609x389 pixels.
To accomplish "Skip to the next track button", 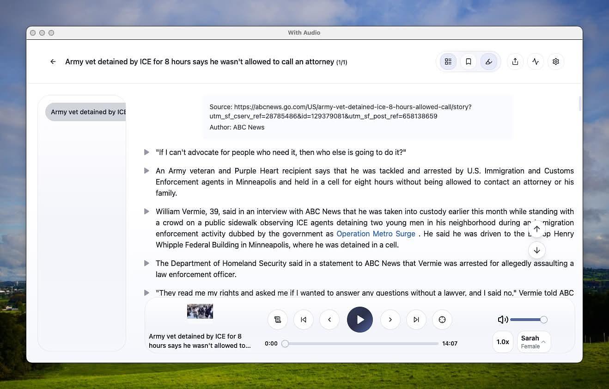I will point(416,320).
